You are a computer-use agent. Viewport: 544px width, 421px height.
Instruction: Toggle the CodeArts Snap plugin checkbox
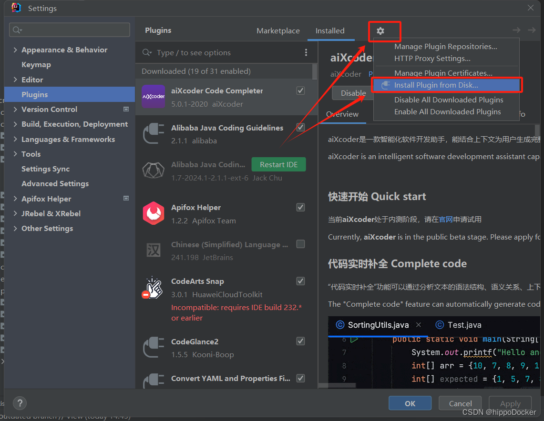[300, 281]
